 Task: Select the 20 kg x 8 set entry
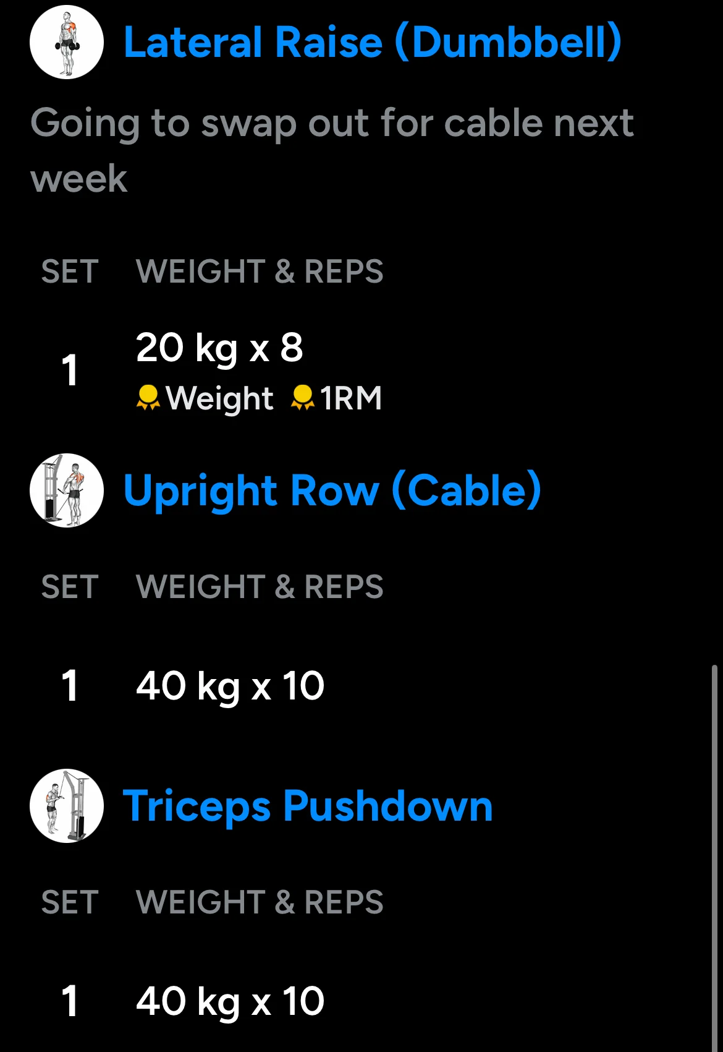[219, 348]
